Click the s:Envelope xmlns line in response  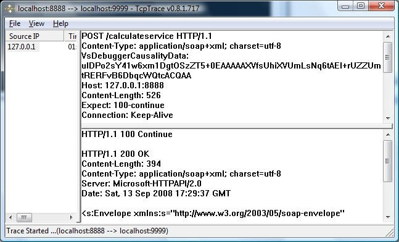(x=213, y=213)
